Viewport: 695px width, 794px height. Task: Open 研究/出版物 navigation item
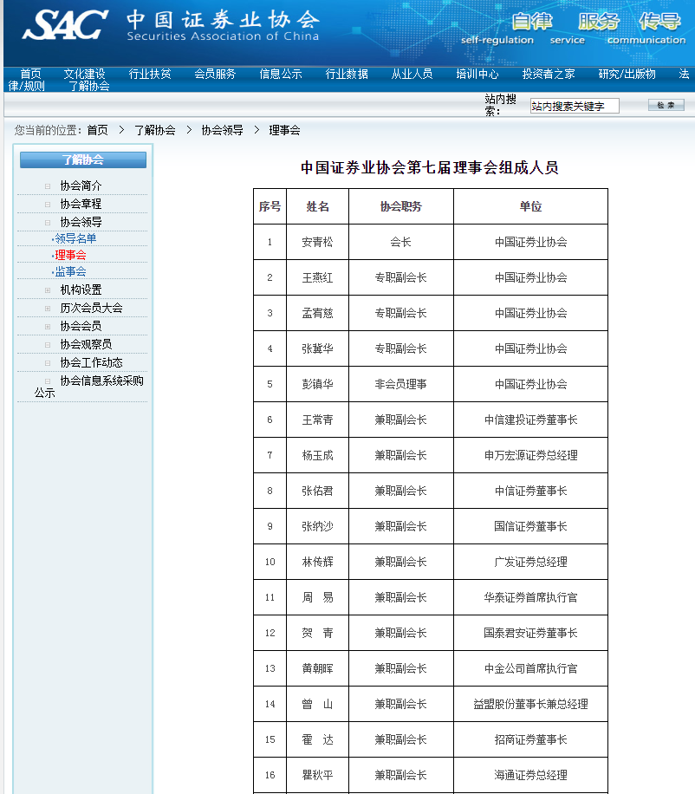(x=627, y=74)
